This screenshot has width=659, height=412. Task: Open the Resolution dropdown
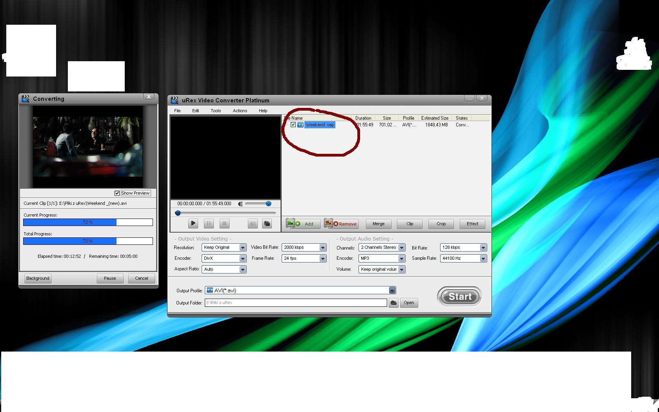pyautogui.click(x=242, y=247)
